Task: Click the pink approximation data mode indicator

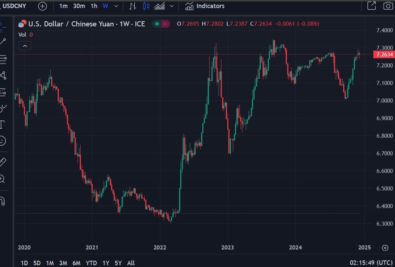Action: [165, 24]
